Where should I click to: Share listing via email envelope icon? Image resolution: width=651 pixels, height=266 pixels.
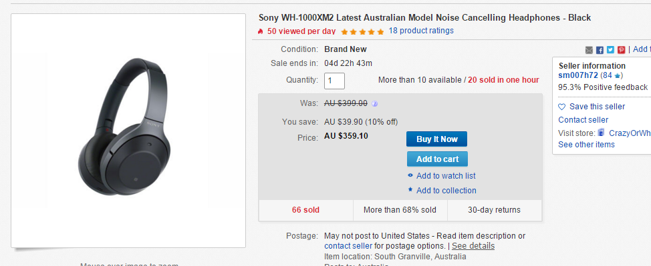click(x=589, y=50)
